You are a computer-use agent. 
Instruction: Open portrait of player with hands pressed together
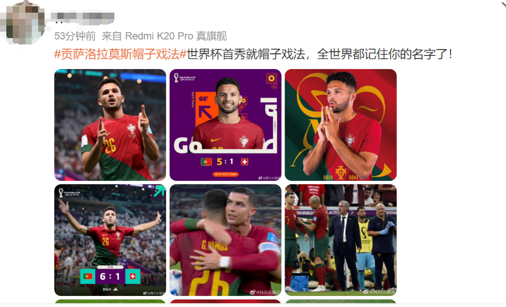point(340,125)
